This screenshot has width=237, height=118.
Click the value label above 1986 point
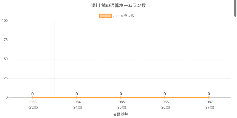point(165,94)
